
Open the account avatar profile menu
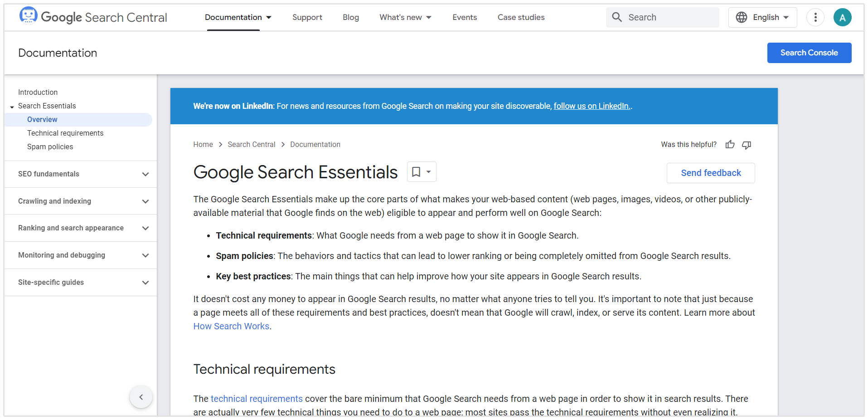click(x=842, y=17)
